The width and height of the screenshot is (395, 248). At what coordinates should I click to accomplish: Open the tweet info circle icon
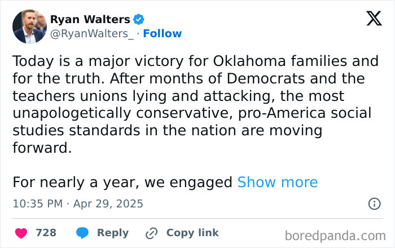click(x=374, y=203)
